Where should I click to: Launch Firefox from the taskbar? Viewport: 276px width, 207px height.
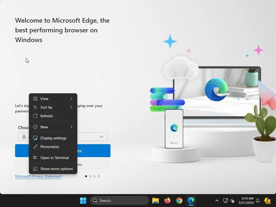tap(167, 201)
